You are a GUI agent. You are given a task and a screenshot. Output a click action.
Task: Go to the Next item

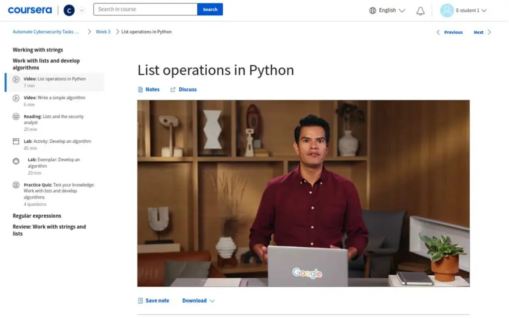(x=478, y=32)
